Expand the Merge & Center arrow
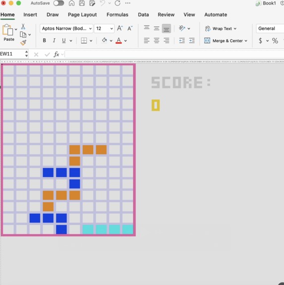Viewport: 284px width, 285px height. [x=246, y=41]
